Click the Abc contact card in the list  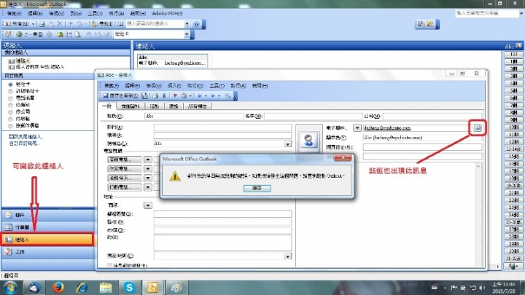coord(172,60)
